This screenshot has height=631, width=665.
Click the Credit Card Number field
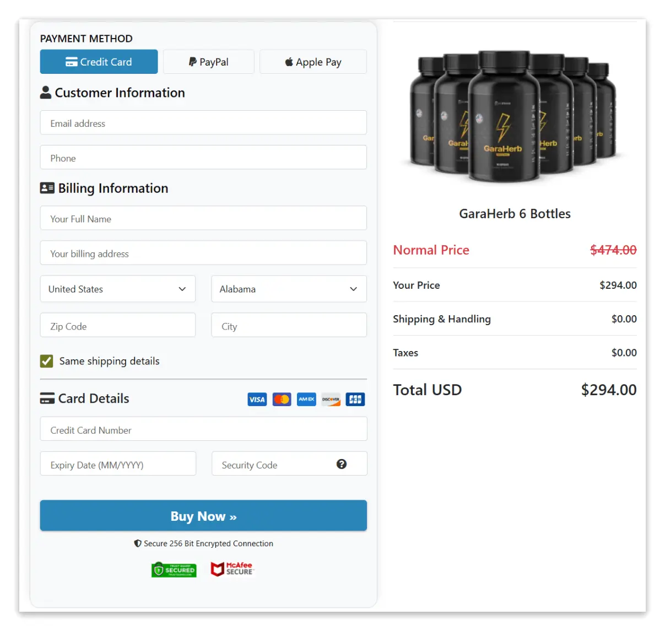pos(203,429)
